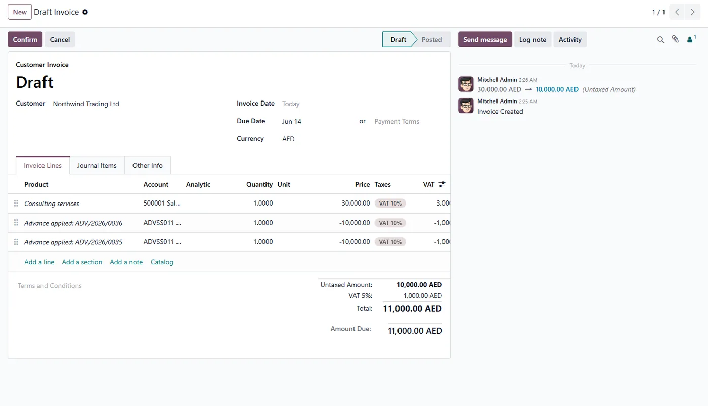
Task: Add a line to the invoice
Action: click(39, 262)
